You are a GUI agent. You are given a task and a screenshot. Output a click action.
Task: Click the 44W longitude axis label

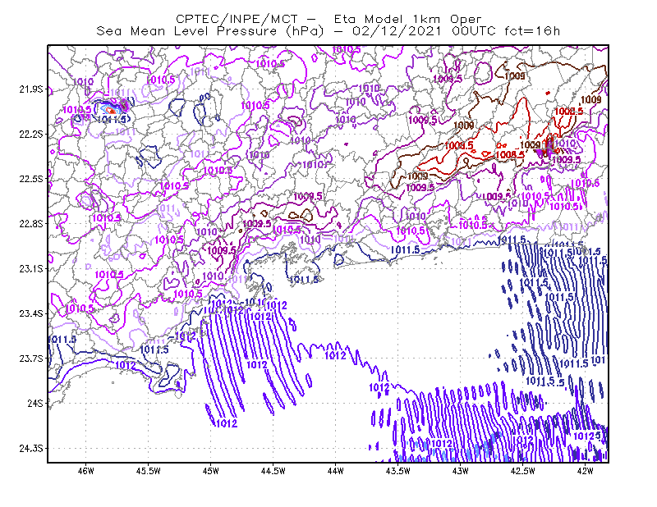click(336, 472)
